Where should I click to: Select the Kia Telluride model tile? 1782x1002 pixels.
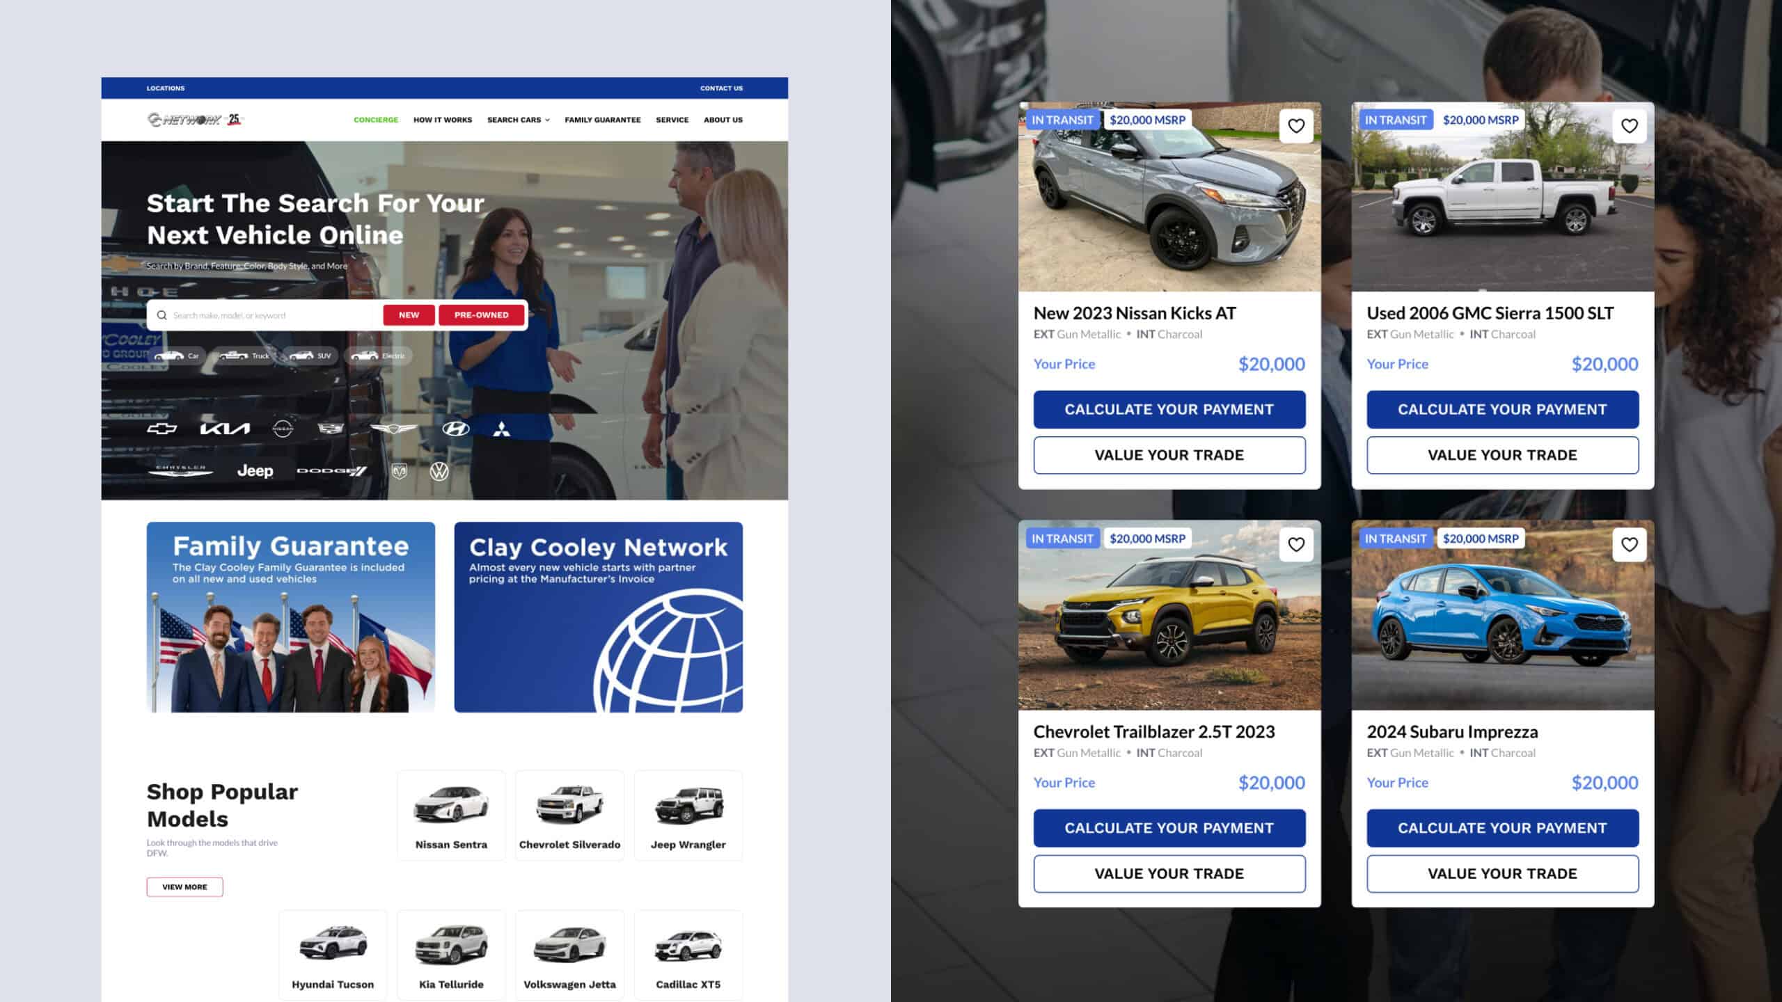pyautogui.click(x=451, y=955)
